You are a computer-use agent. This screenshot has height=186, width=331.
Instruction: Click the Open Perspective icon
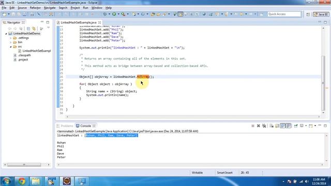coord(308,14)
